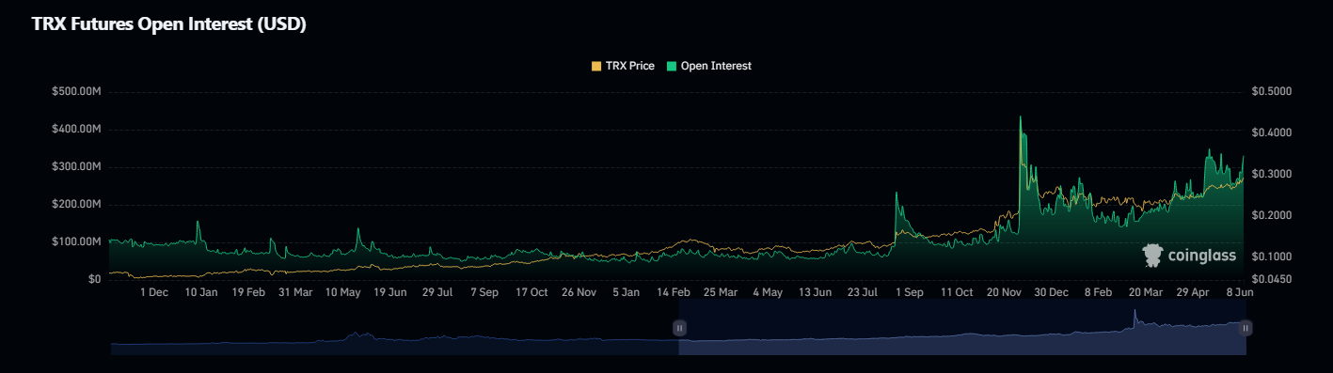Click the $400.00M left axis label
1333x373 pixels.
[77, 129]
